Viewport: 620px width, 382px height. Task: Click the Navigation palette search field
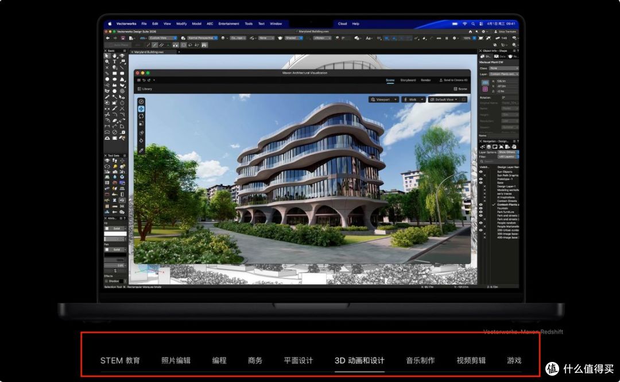(x=499, y=162)
